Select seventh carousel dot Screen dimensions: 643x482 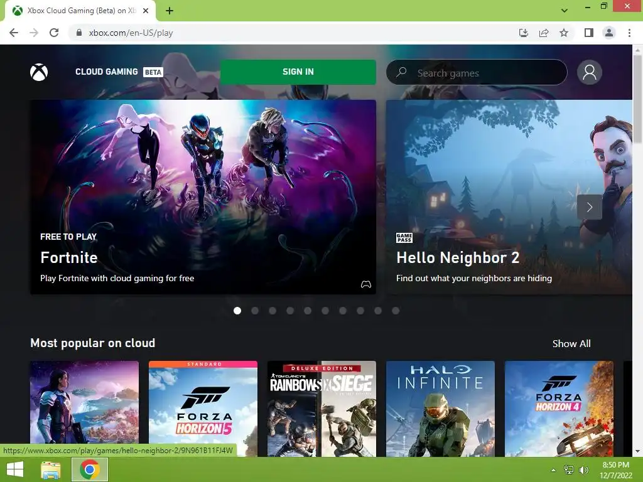coord(343,311)
